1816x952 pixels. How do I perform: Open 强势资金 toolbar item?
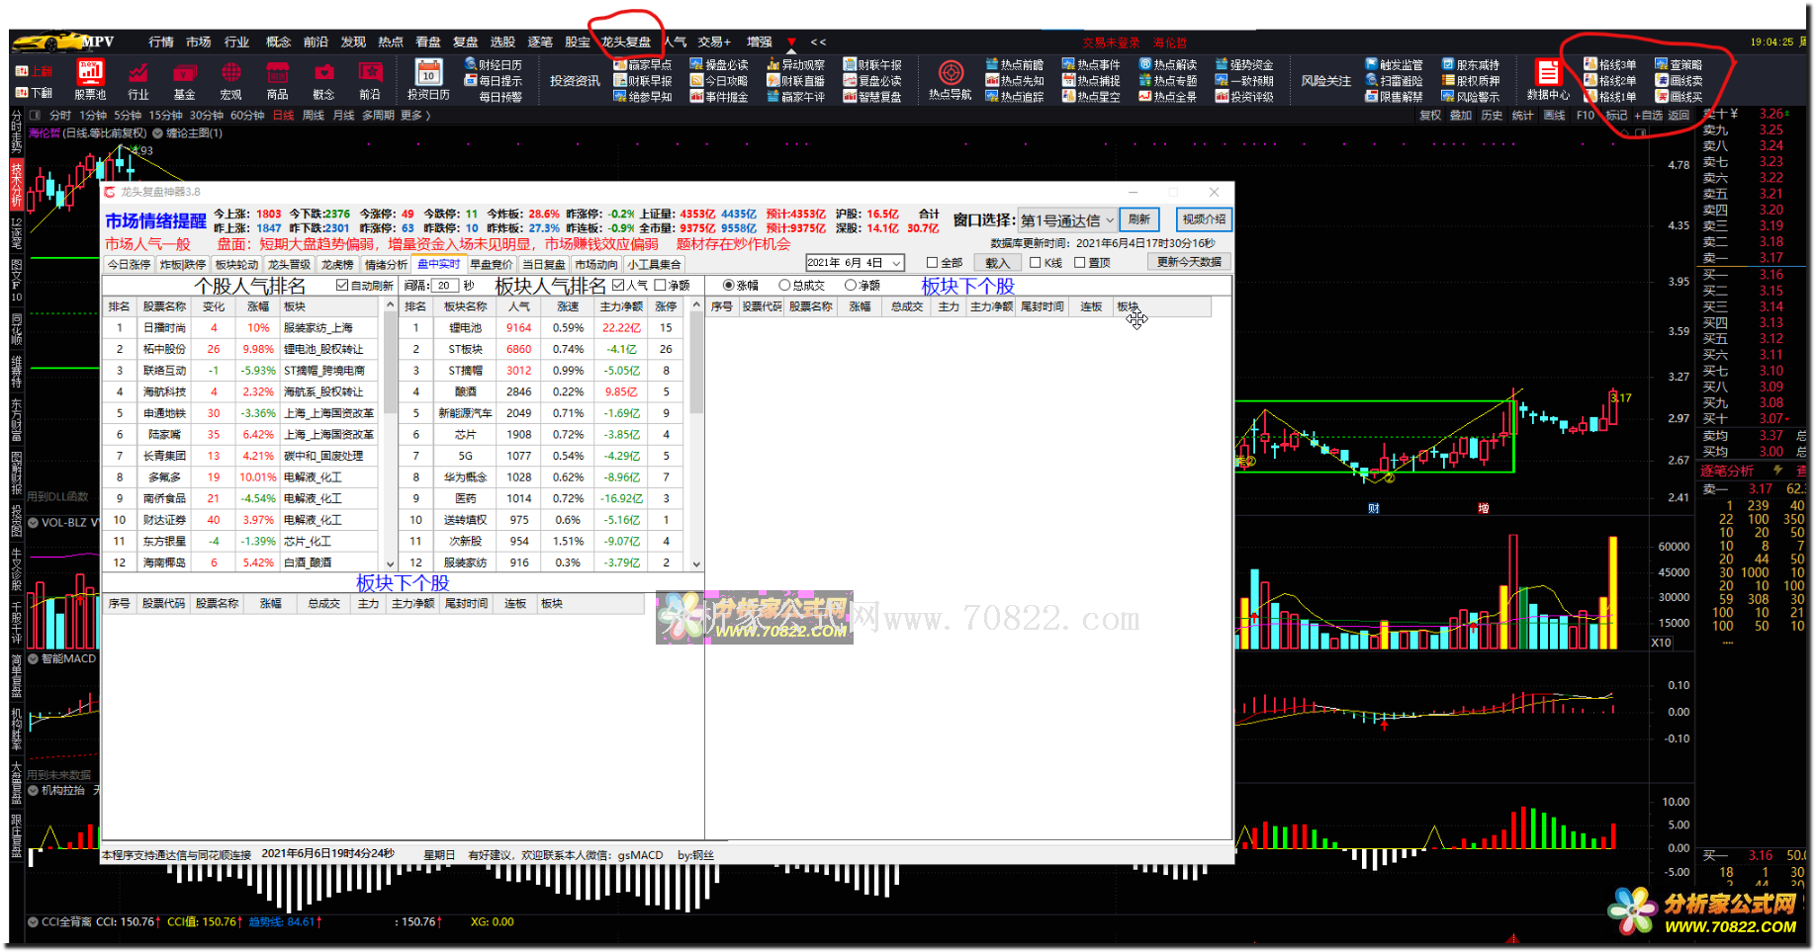tap(1244, 65)
